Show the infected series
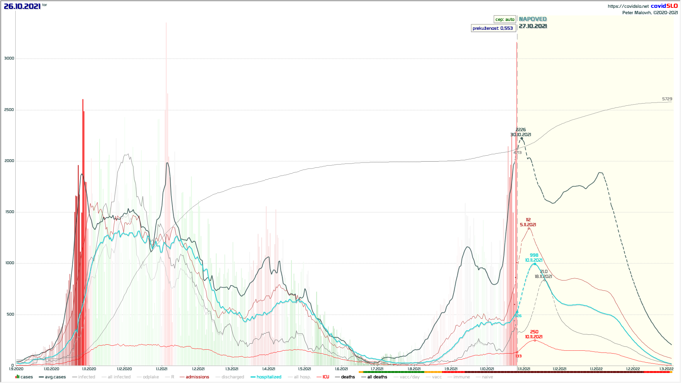Image resolution: width=681 pixels, height=383 pixels. click(87, 377)
